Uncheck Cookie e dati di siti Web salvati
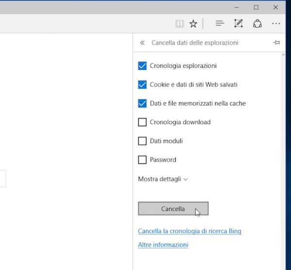Viewport: 291px width, 270px height. click(x=142, y=85)
